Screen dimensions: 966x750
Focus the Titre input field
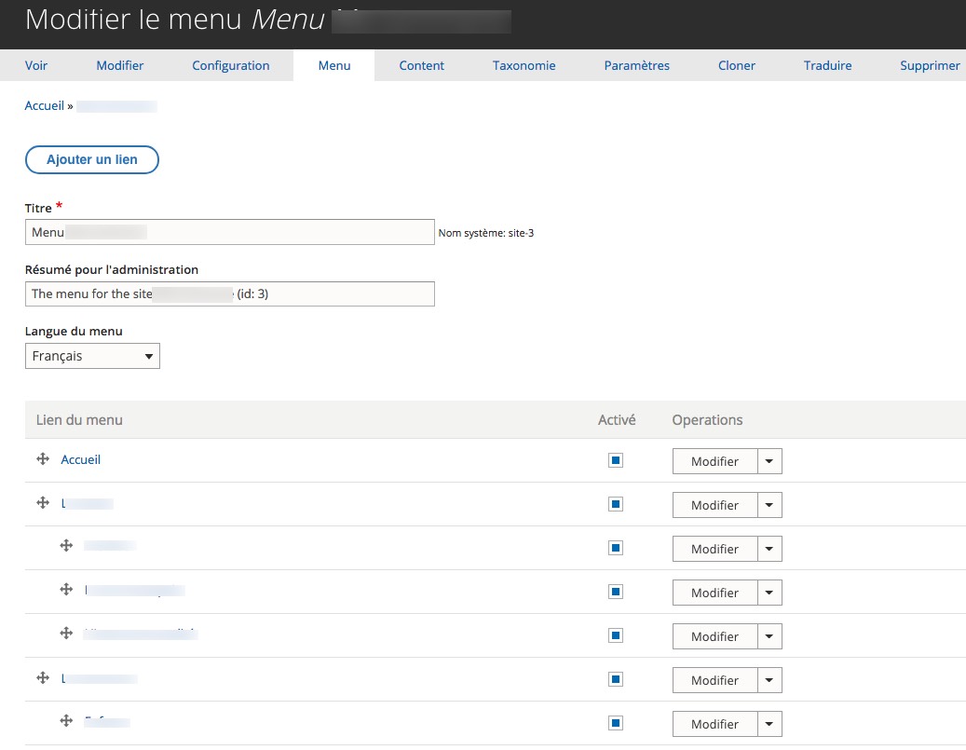tap(230, 232)
